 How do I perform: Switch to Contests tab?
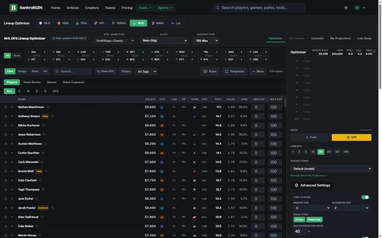317,38
